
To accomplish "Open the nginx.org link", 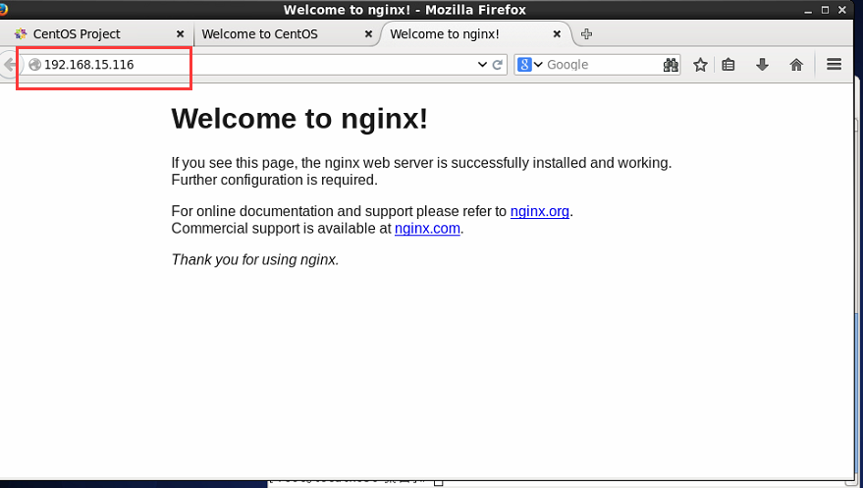I will (x=539, y=211).
